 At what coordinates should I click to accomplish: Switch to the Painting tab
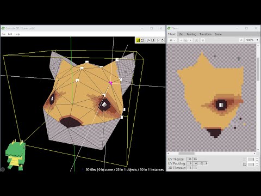(191, 34)
